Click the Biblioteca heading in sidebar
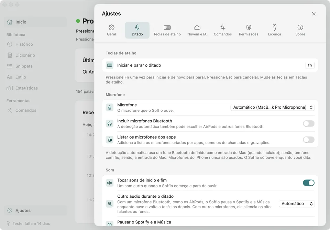This screenshot has width=330, height=230. pyautogui.click(x=16, y=35)
